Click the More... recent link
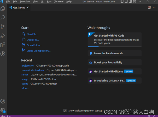Screen dimensions: 158x117 coord(25,88)
